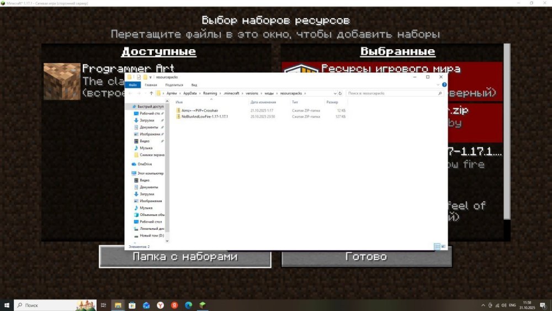Expand the Explorer ribbon chevron

438,85
